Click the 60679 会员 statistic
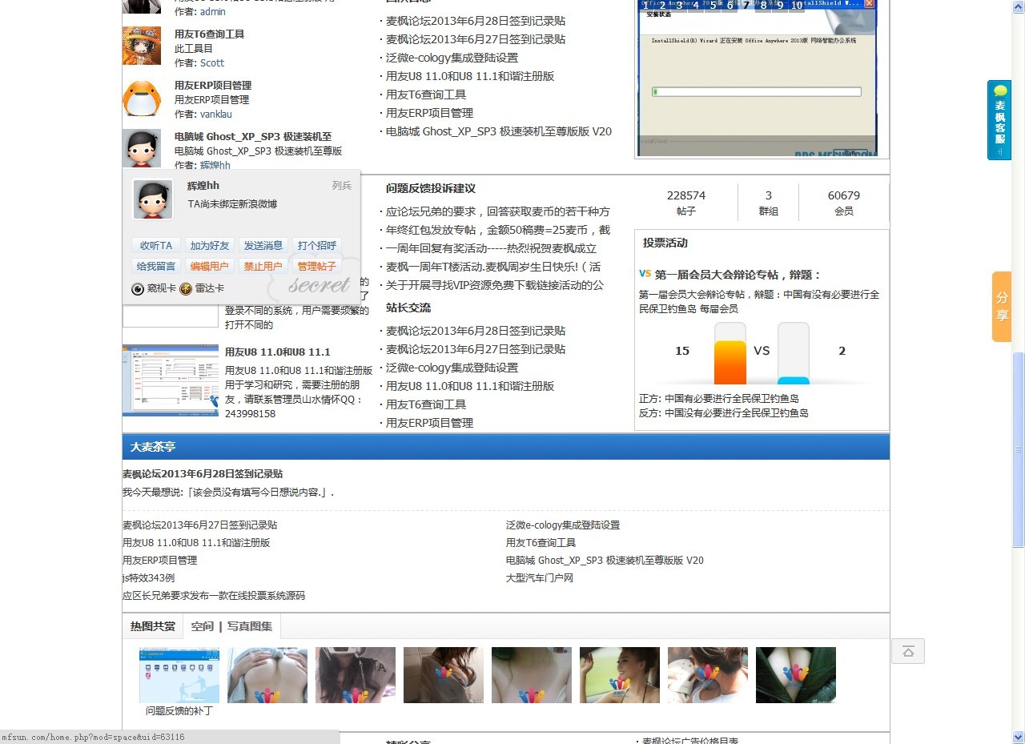1025x744 pixels. (x=844, y=203)
